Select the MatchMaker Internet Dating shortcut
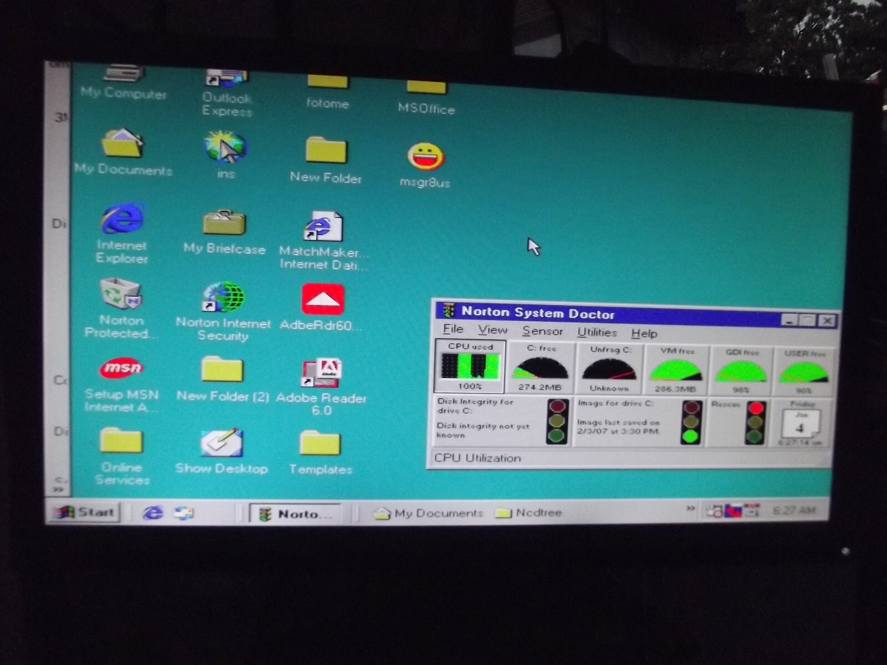Image resolution: width=887 pixels, height=665 pixels. pos(324,241)
